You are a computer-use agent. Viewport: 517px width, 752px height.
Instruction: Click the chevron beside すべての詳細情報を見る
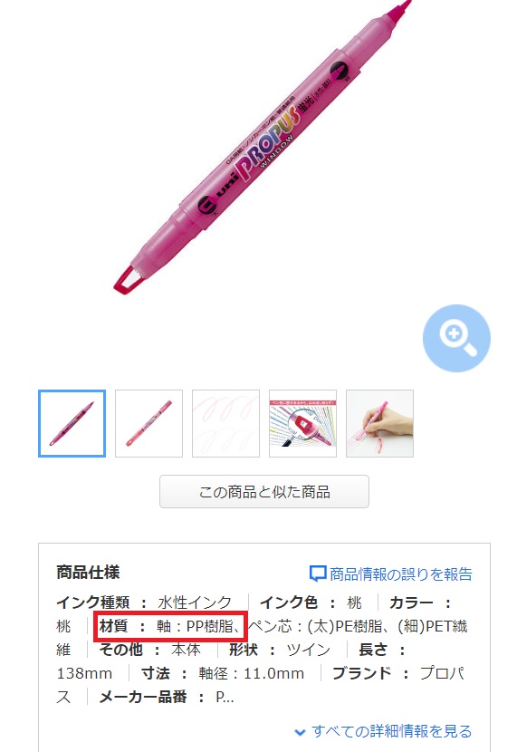[300, 732]
